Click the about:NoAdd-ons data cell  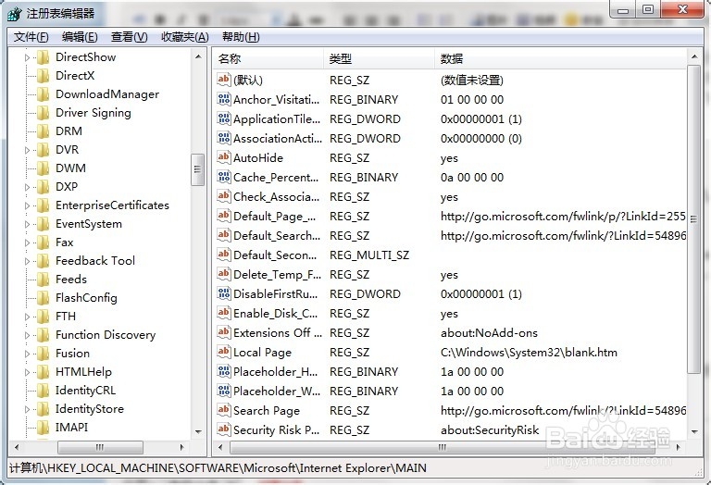pyautogui.click(x=489, y=332)
